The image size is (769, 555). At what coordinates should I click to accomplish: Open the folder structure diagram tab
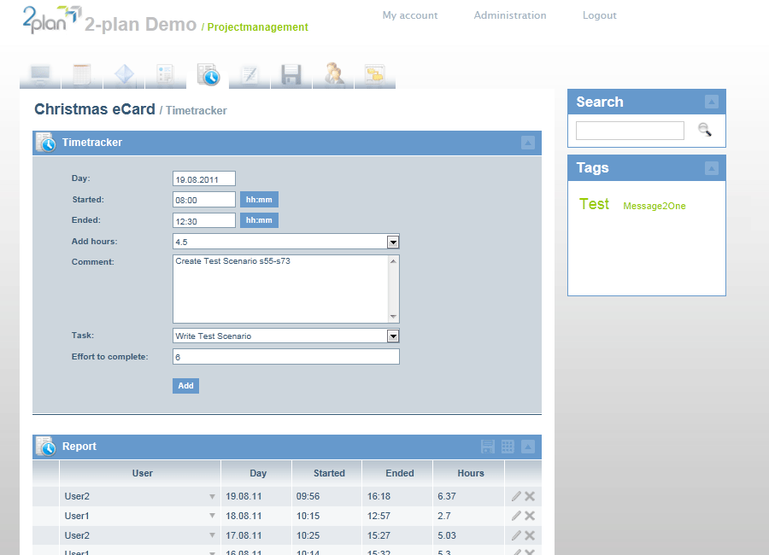coord(375,75)
